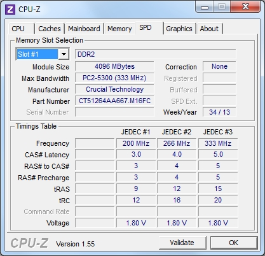Click the 200 MHz frequency cell

(136, 143)
